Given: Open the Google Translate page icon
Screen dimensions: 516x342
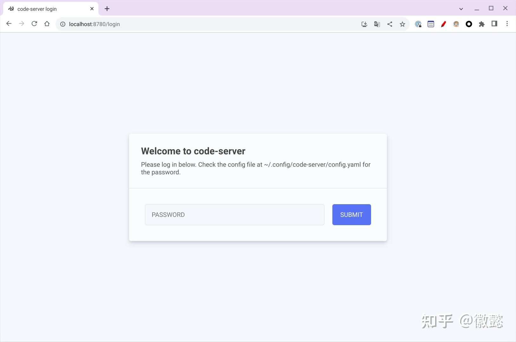Looking at the screenshot, I should (x=377, y=24).
